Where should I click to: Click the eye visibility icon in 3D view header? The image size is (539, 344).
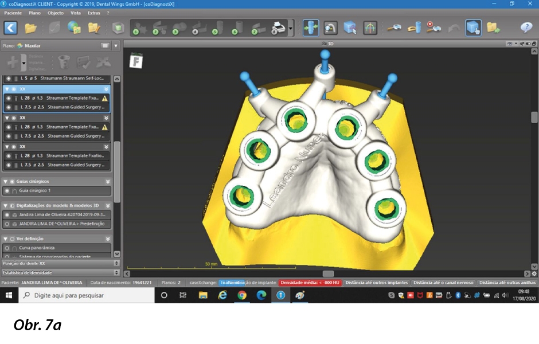(510, 44)
